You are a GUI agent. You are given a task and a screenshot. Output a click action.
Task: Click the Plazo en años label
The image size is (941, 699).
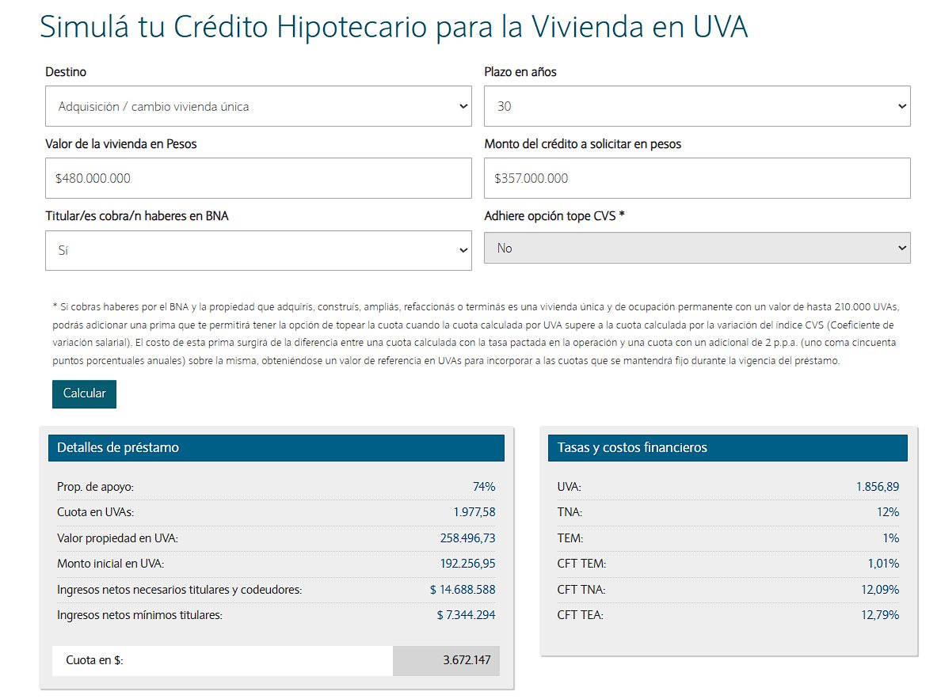click(x=520, y=72)
